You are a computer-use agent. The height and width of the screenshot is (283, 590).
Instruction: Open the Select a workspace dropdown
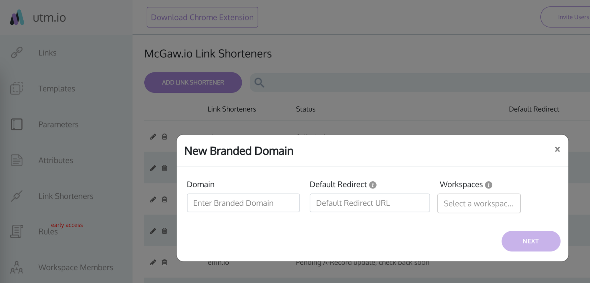point(479,204)
